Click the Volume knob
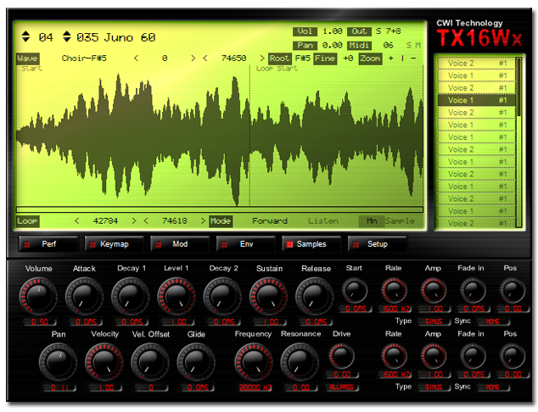The image size is (538, 412). click(38, 296)
